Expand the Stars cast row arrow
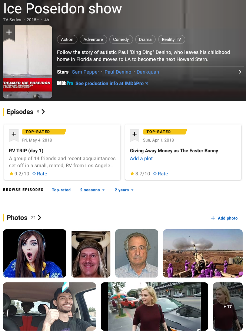This screenshot has width=246, height=334. click(x=240, y=72)
